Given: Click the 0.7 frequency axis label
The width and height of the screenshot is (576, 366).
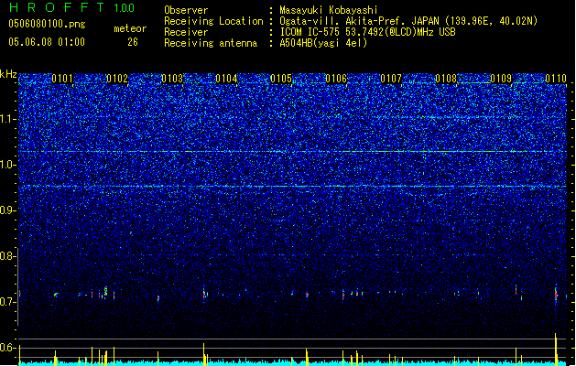Looking at the screenshot, I should point(8,302).
